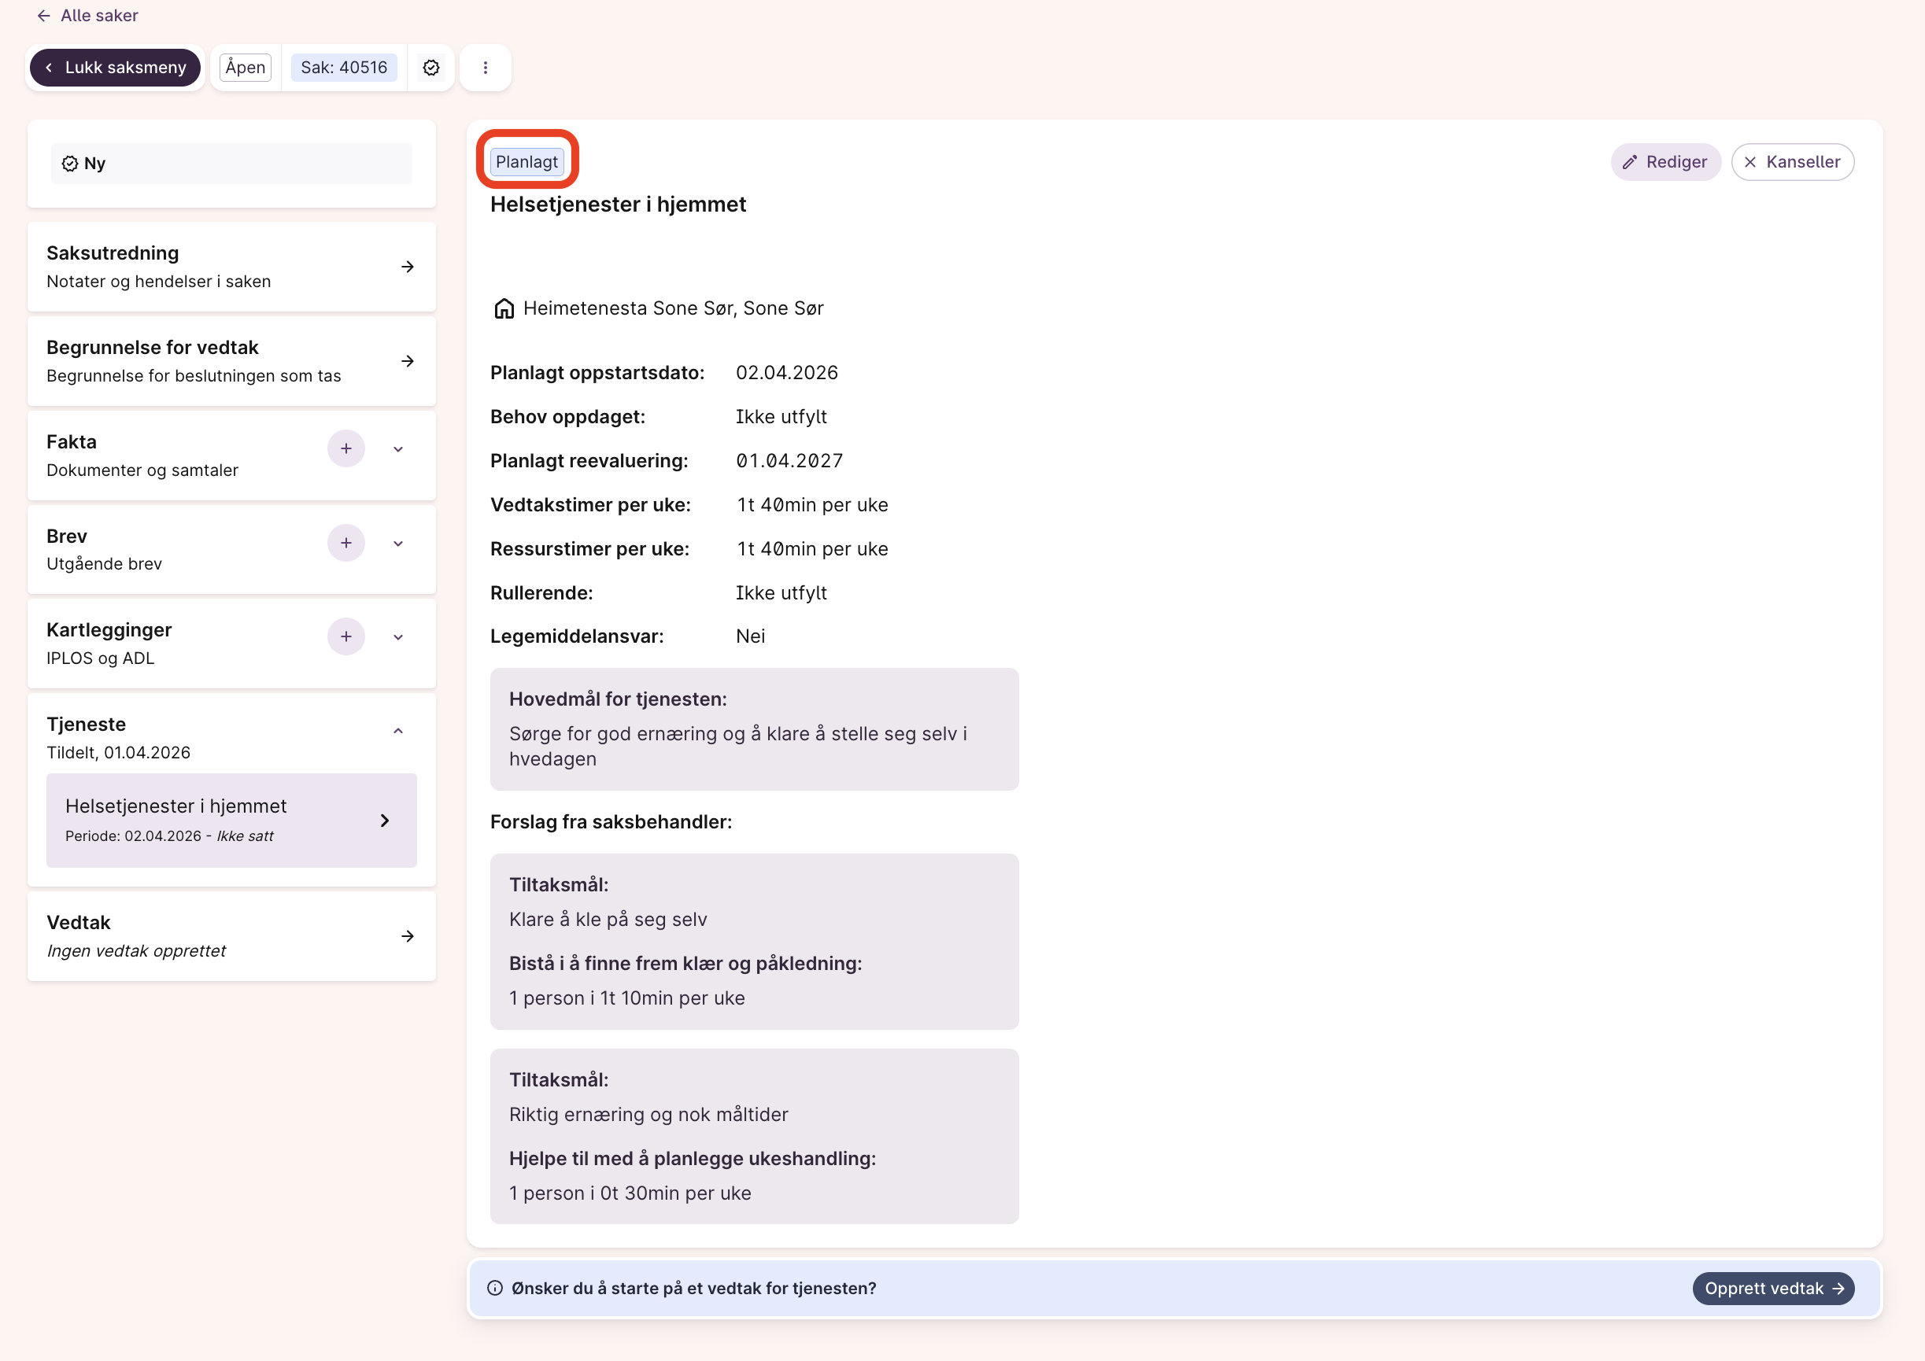Click the plus icon in Kartlegginger section
This screenshot has height=1361, width=1925.
pos(345,637)
